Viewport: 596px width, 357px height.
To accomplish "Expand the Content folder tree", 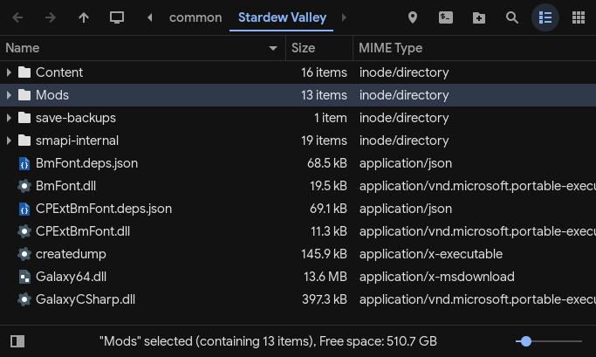I will click(10, 72).
